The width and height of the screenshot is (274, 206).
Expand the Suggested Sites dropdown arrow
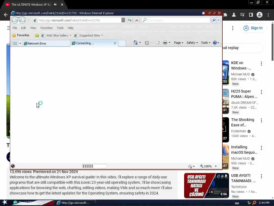102,35
